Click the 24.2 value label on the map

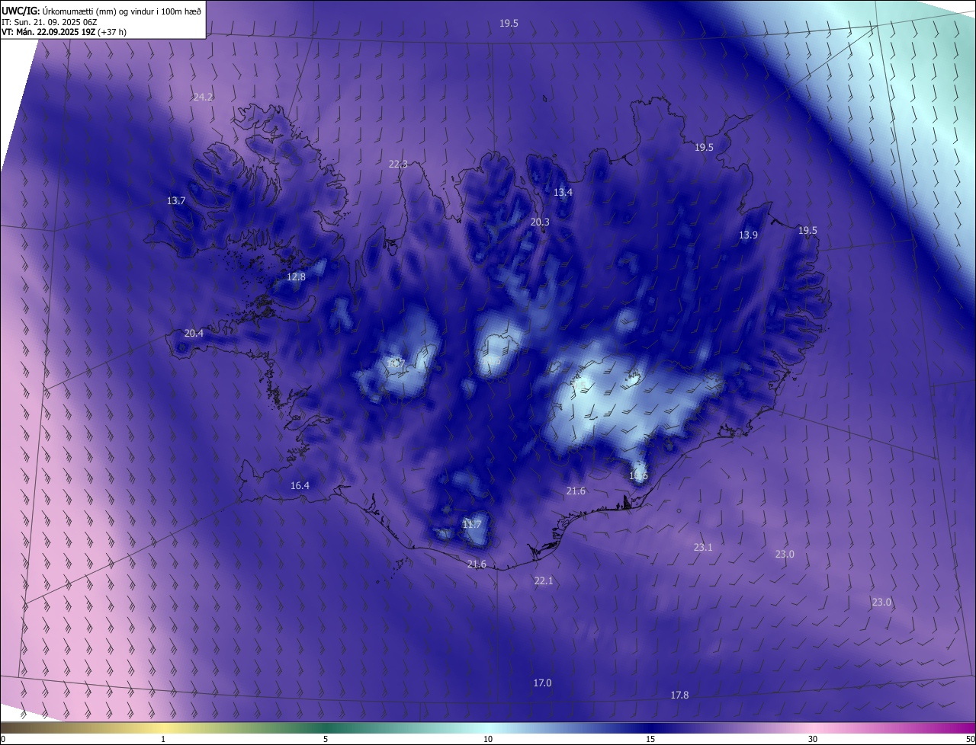203,98
